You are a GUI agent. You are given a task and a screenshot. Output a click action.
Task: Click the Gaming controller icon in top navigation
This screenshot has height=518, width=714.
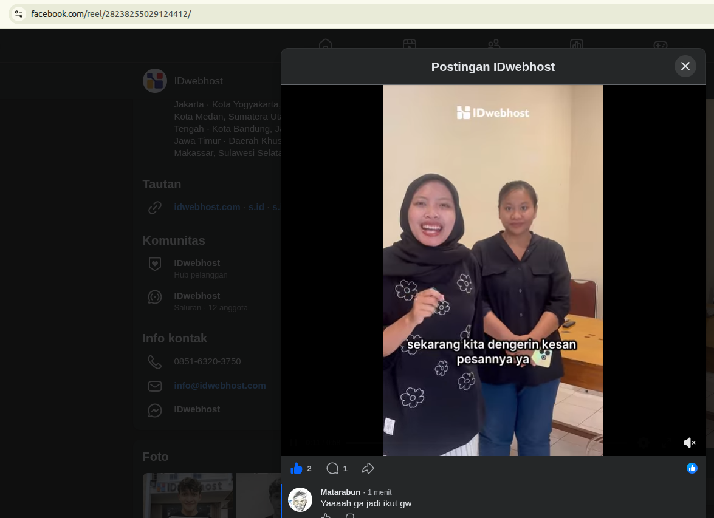click(x=661, y=45)
